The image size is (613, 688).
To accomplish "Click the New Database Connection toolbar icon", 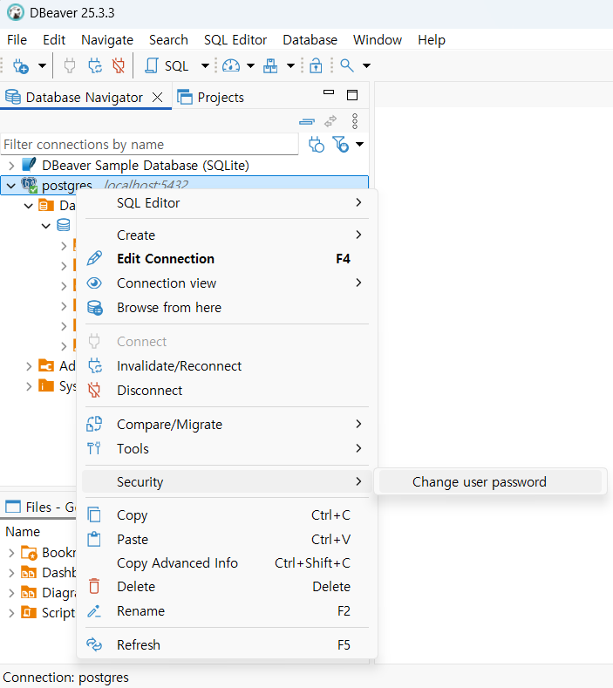I will pos(21,66).
